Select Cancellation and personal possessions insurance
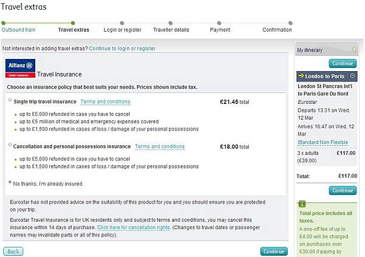This screenshot has width=365, height=257. (x=10, y=146)
